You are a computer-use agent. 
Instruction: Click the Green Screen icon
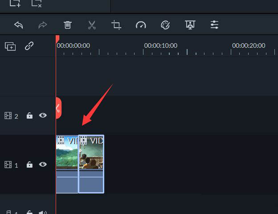190,25
